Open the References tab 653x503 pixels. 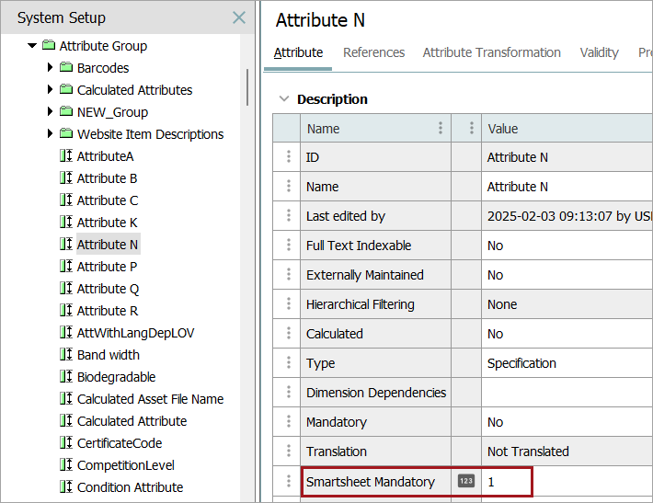pos(373,52)
